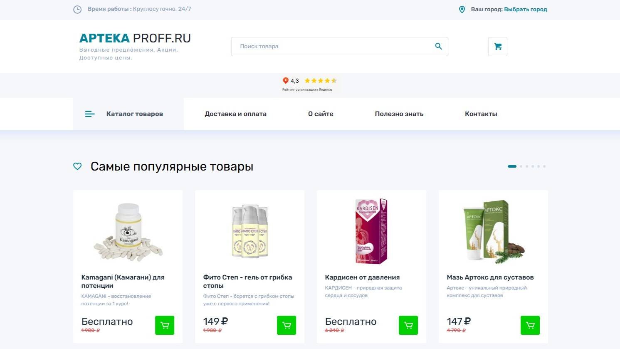This screenshot has height=349, width=620.
Task: Click the heart icon beside Самые популярные товары
Action: click(x=77, y=166)
